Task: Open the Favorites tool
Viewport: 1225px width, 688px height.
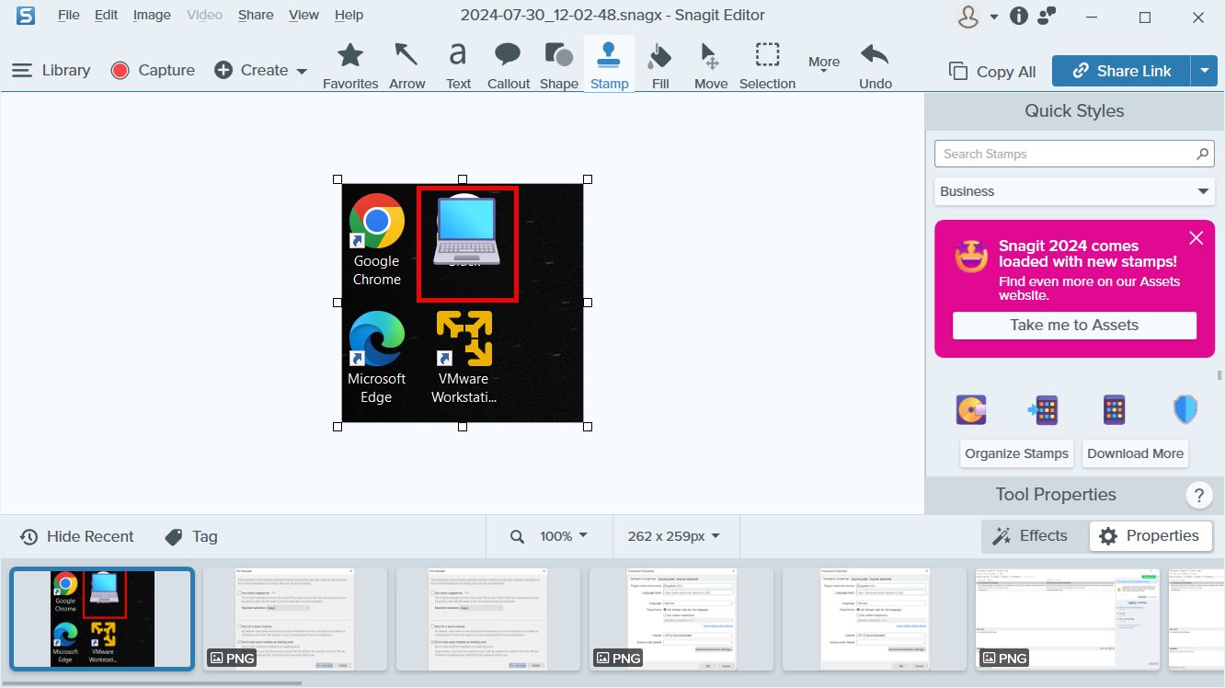Action: click(x=350, y=65)
